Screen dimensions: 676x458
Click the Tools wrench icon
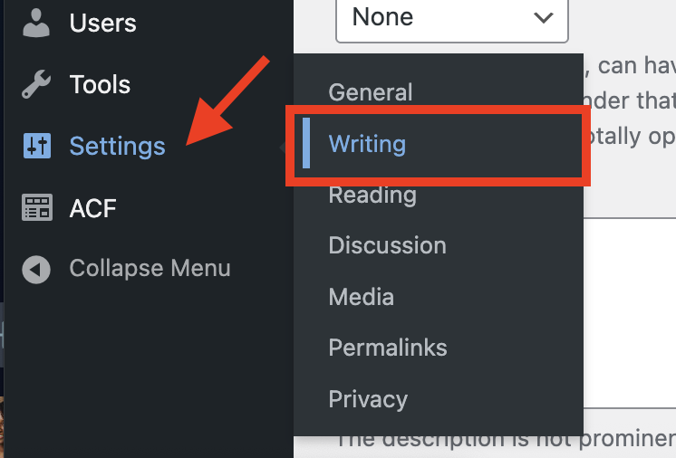tap(36, 85)
